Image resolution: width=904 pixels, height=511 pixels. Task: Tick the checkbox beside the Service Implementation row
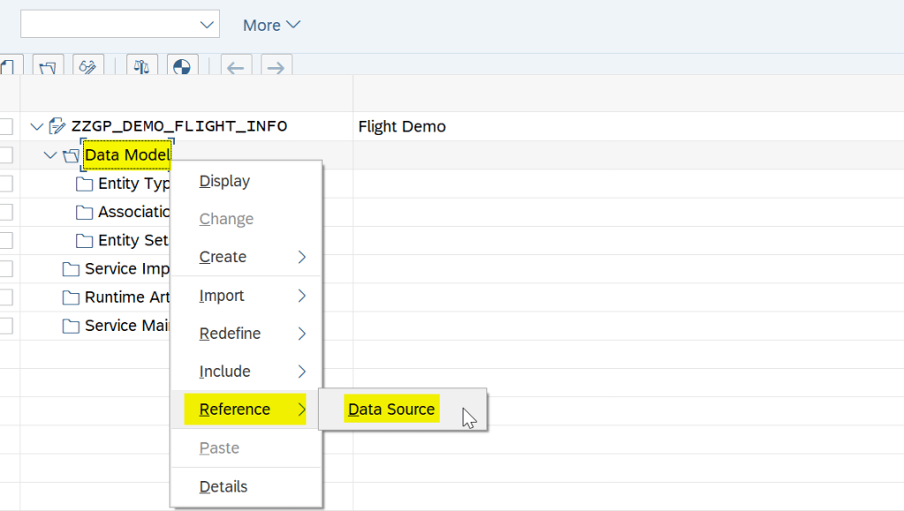pyautogui.click(x=6, y=269)
